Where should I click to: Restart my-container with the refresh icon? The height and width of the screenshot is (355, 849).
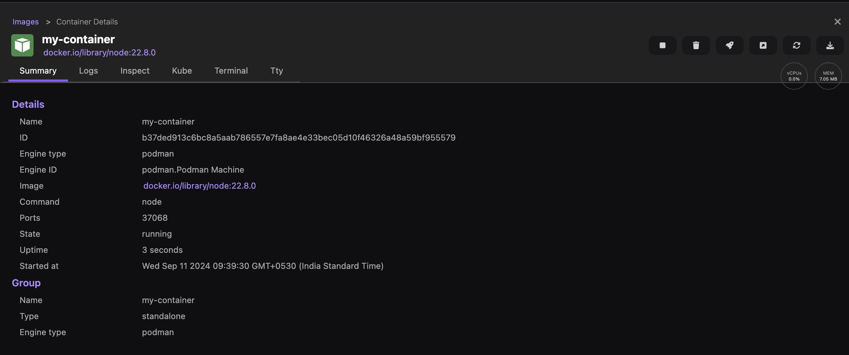pyautogui.click(x=796, y=45)
